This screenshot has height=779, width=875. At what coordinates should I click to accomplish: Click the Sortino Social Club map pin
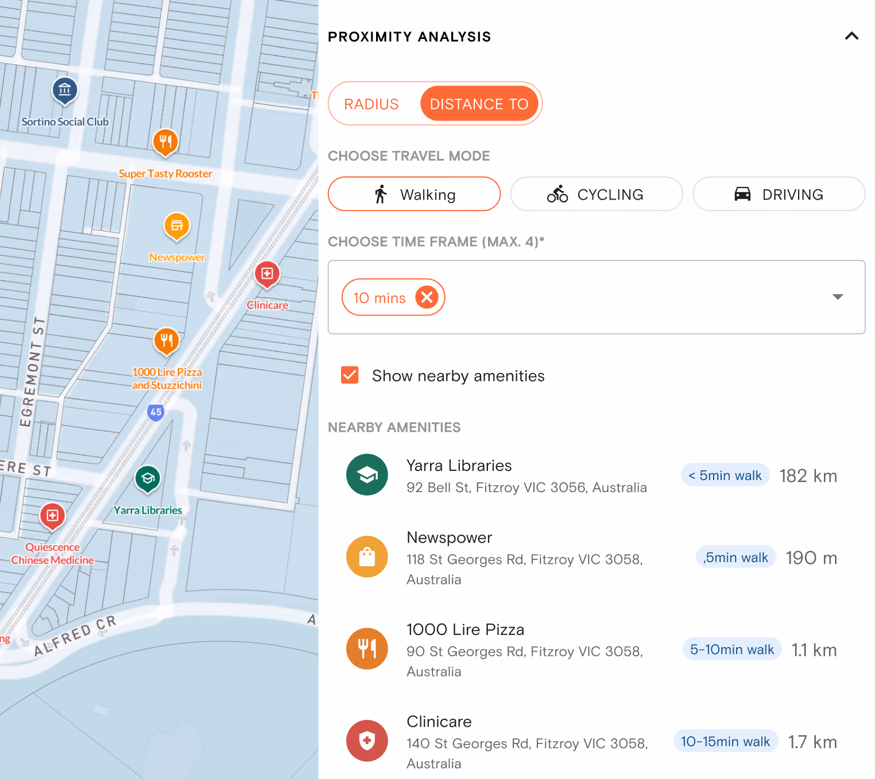(x=65, y=91)
